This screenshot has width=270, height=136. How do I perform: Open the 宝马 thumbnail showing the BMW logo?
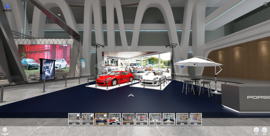click(155, 119)
